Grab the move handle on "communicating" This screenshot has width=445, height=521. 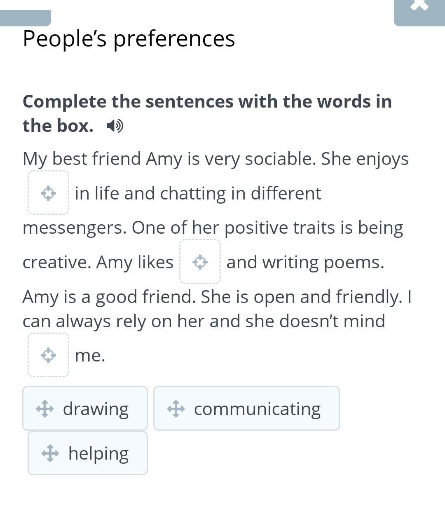pos(176,409)
